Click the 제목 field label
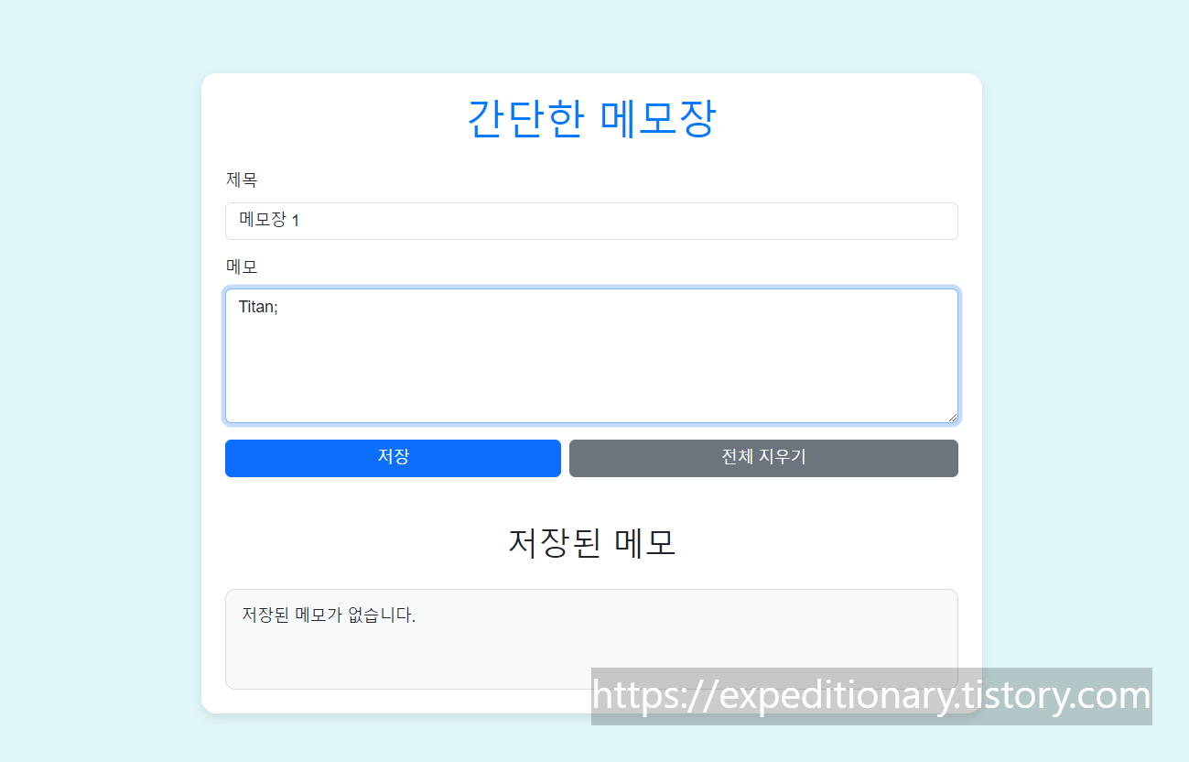This screenshot has width=1189, height=762. coord(242,180)
